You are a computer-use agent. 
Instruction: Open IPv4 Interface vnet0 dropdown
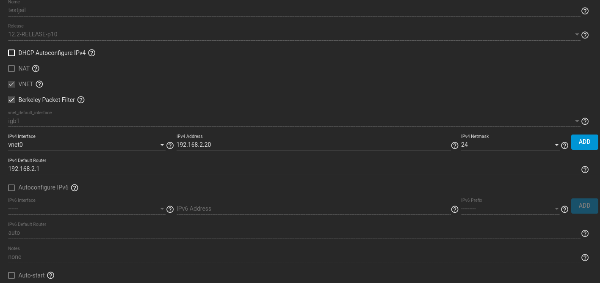86,145
